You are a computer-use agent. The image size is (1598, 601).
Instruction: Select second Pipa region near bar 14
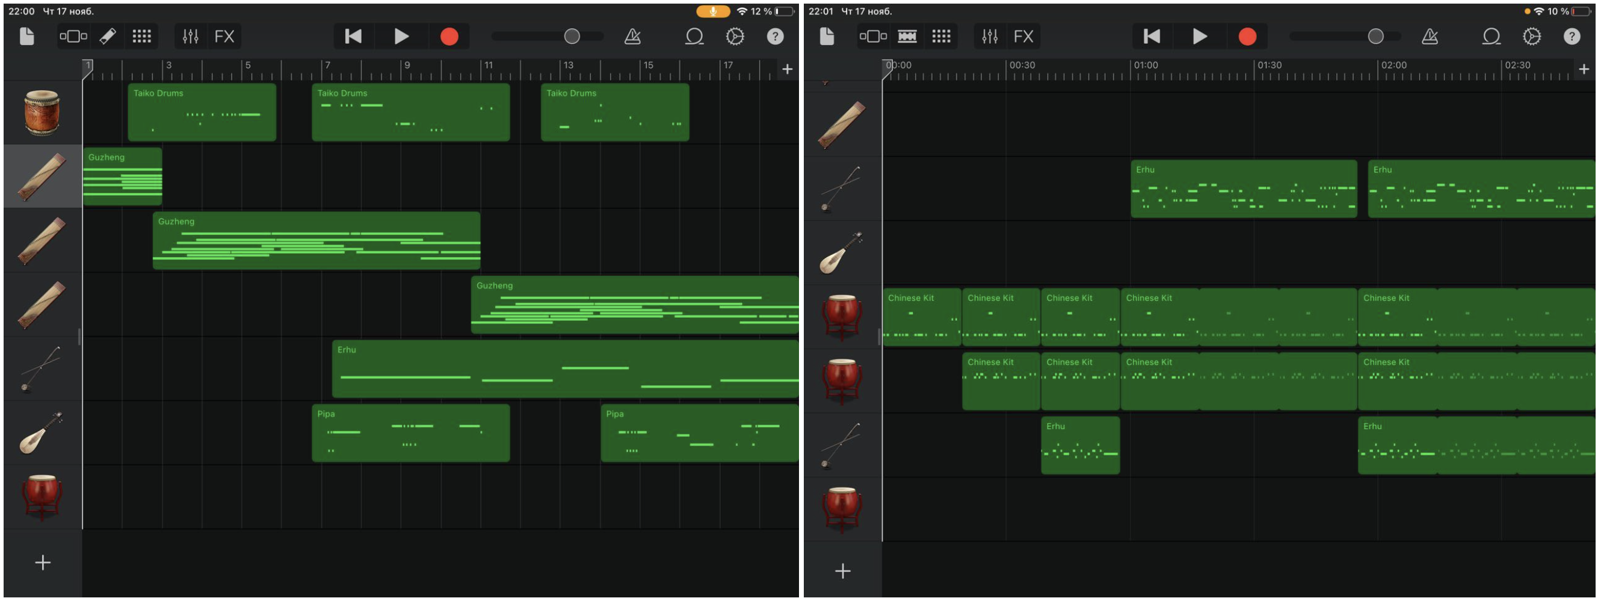pyautogui.click(x=700, y=434)
